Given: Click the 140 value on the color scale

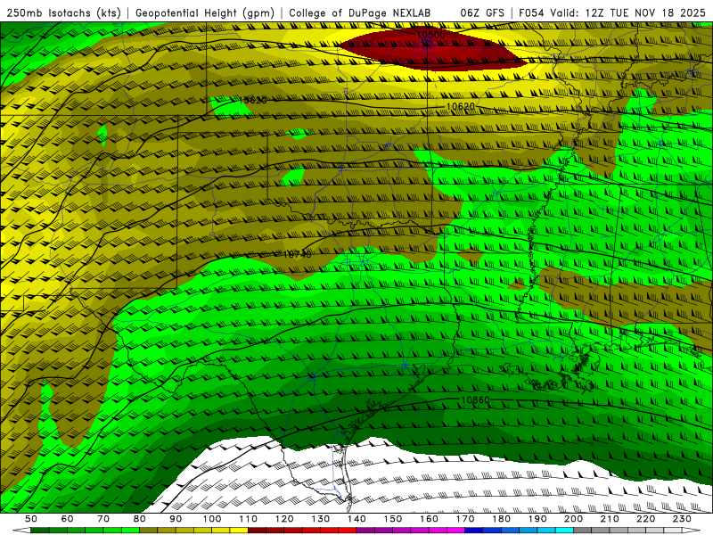Looking at the screenshot, I should [356, 519].
